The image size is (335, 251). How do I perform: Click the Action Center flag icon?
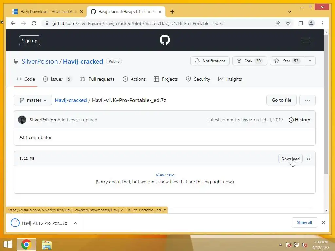click(288, 245)
